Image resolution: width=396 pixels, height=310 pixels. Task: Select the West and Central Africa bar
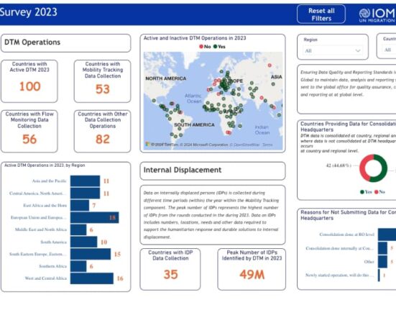(x=92, y=278)
